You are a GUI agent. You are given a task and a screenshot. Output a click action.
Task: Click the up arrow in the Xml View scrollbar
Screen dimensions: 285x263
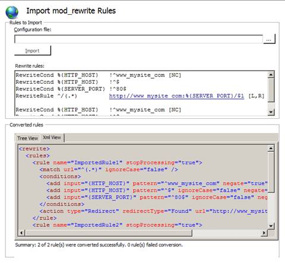coord(271,148)
